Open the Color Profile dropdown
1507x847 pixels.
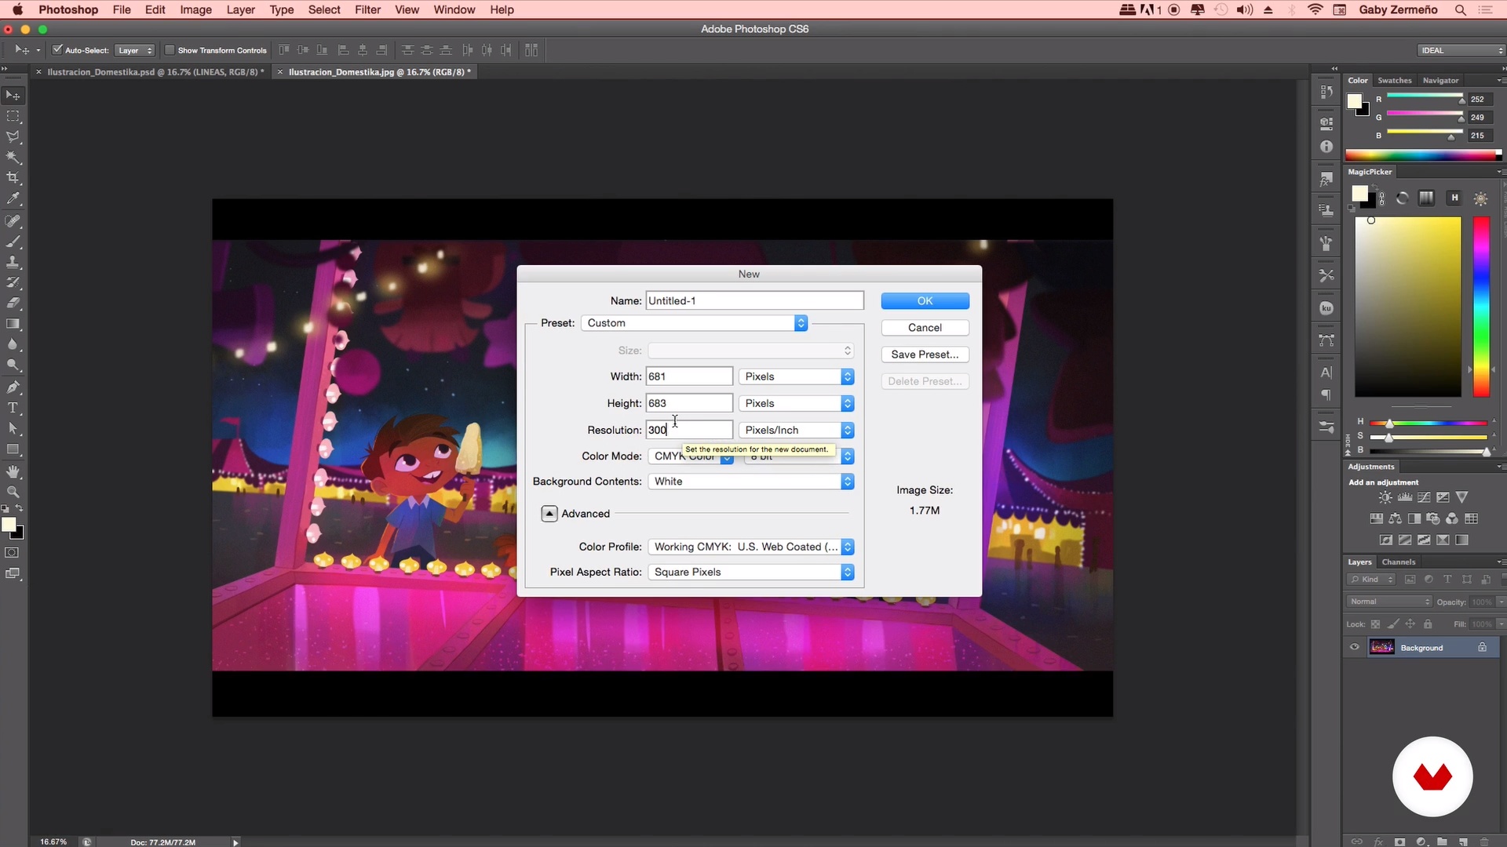pyautogui.click(x=750, y=547)
